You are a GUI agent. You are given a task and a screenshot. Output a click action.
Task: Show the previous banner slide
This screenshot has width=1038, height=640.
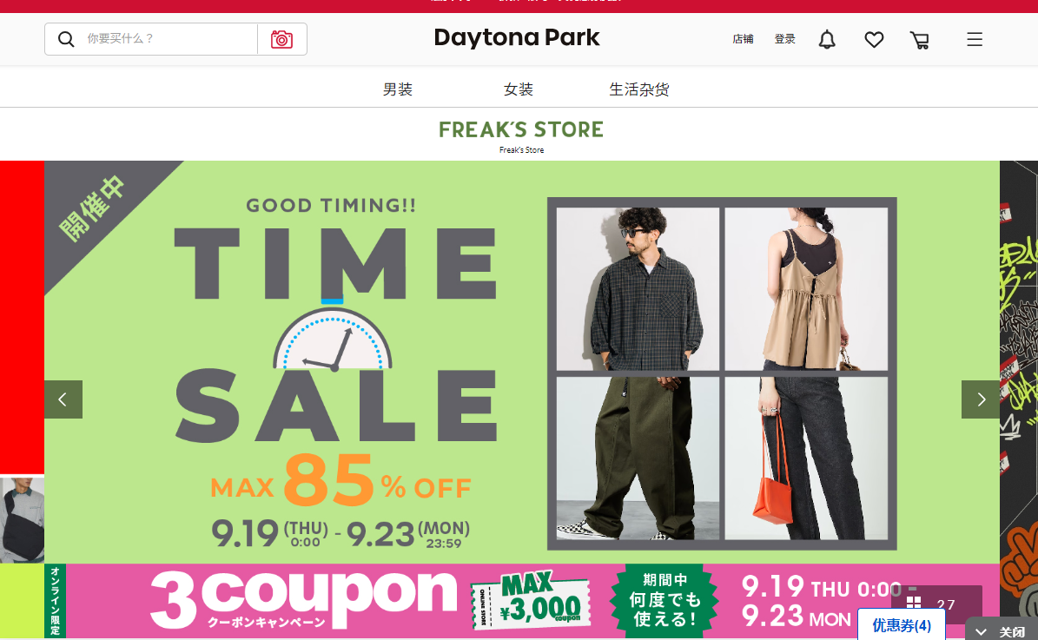click(x=63, y=399)
